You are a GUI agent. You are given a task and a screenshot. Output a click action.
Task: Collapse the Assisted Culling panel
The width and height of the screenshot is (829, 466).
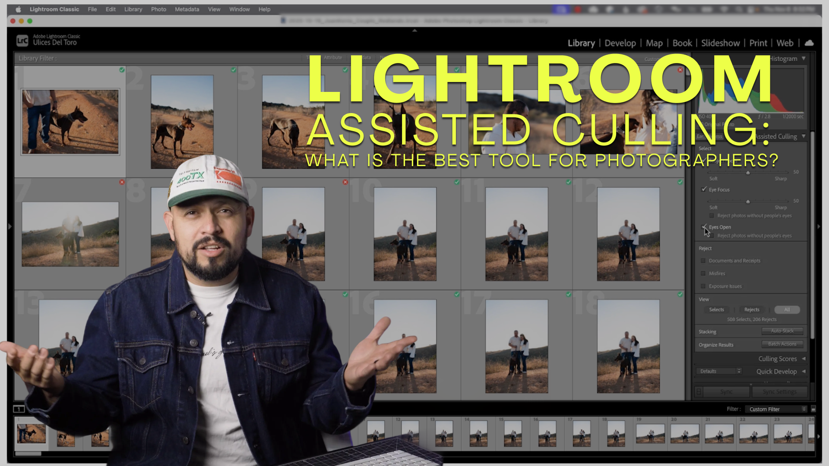click(x=804, y=136)
